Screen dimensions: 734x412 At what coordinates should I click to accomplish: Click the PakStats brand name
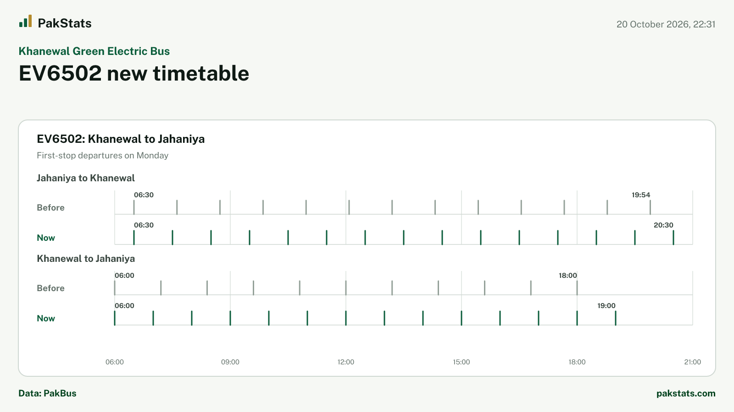coord(65,23)
